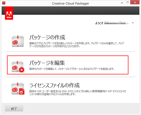Viewport: 141px width, 115px height.
Task: Open the ライセンスファイルの作成 heading
Action: [x=54, y=85]
